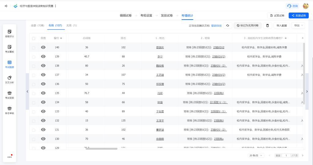The image size is (313, 165).
Task: Go to the previous page arrow
Action: coord(269,156)
